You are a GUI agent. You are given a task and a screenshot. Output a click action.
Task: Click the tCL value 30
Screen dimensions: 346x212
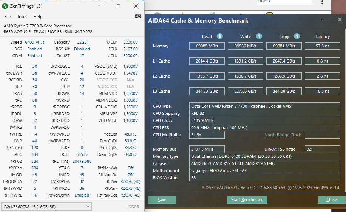point(35,66)
